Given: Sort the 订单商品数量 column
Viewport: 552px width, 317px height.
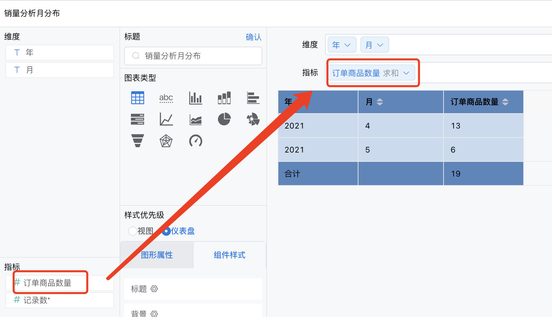Looking at the screenshot, I should (505, 102).
